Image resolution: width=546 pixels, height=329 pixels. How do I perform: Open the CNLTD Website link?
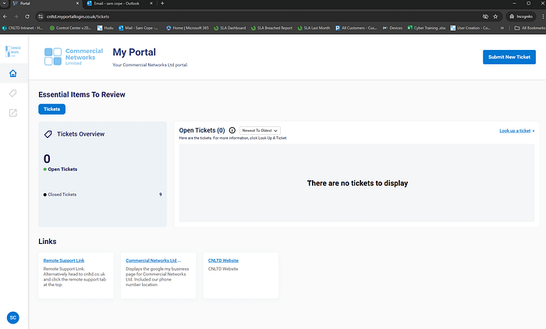[x=223, y=260]
